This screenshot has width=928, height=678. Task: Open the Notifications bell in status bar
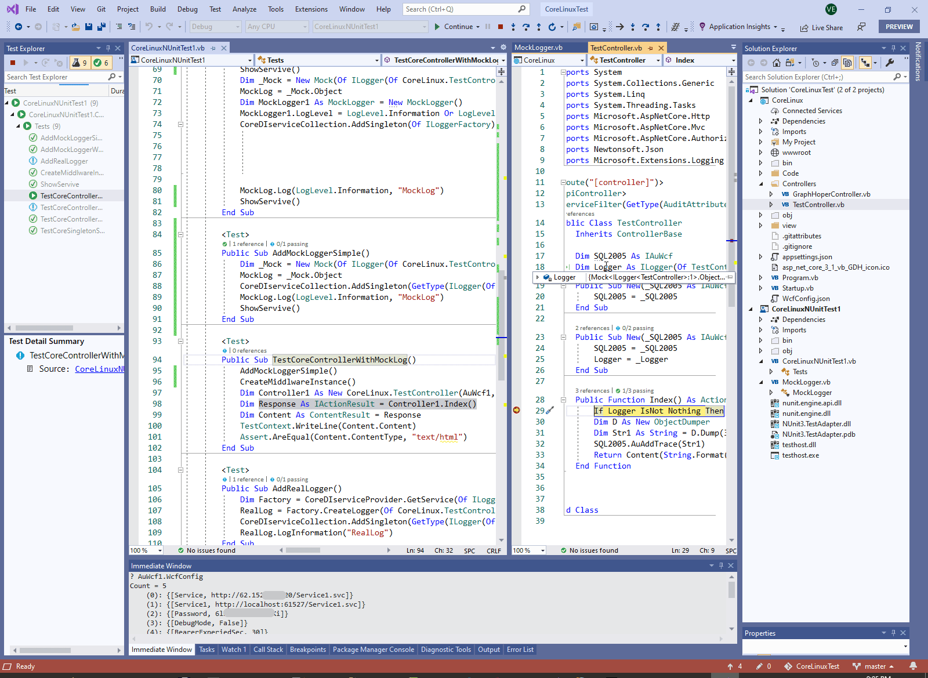tap(913, 666)
